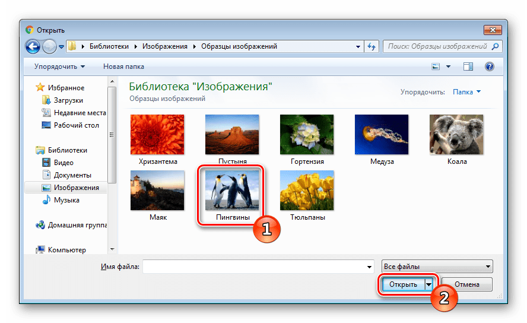Expand the view options dropdown arrow
Screen dimensions: 527x323
point(448,66)
